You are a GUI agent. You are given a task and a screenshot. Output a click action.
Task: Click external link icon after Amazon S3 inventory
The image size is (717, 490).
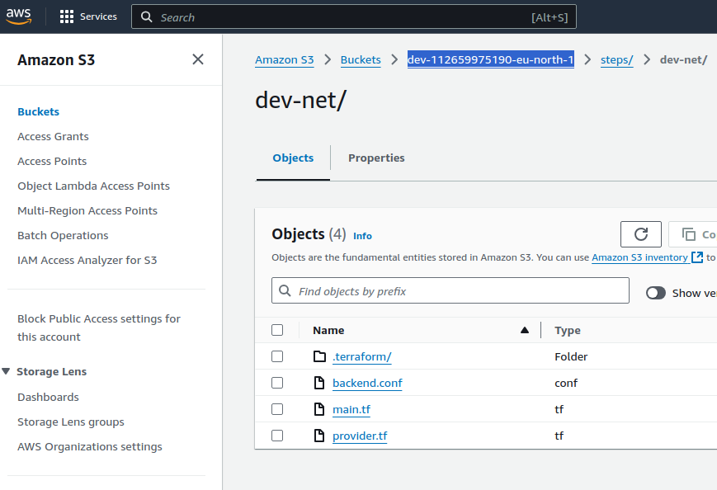tap(697, 257)
